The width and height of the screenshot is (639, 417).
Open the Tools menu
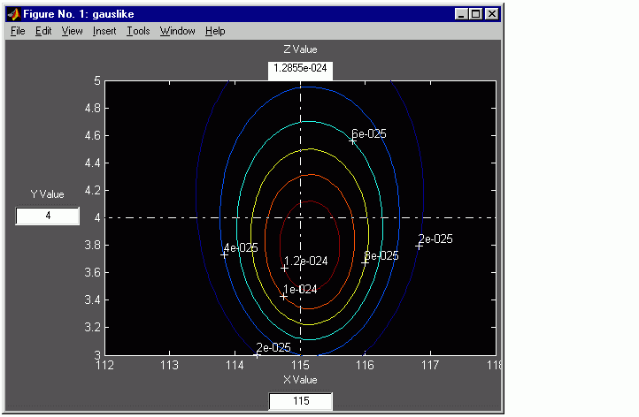tap(138, 31)
